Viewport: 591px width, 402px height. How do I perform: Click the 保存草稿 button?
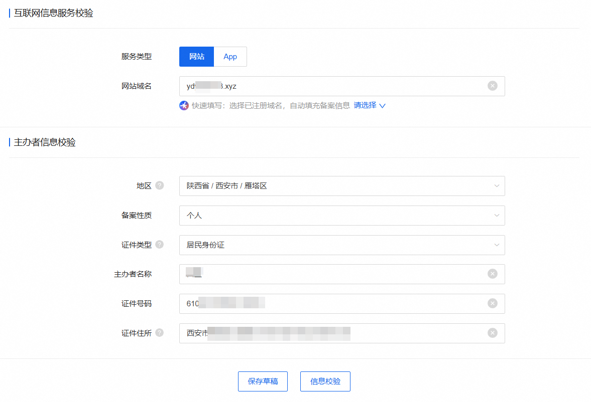click(263, 381)
